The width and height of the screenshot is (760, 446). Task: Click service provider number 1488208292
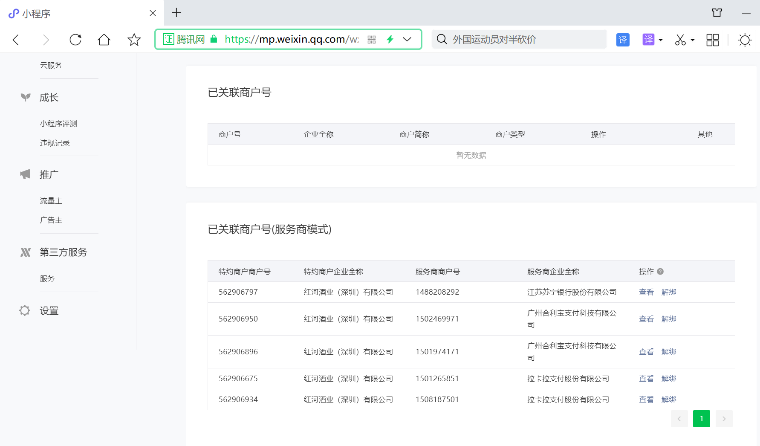(437, 292)
